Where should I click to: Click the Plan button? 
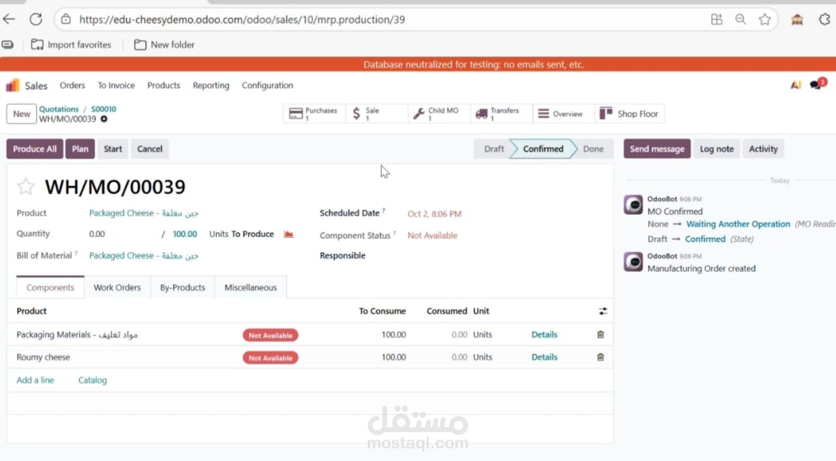80,149
